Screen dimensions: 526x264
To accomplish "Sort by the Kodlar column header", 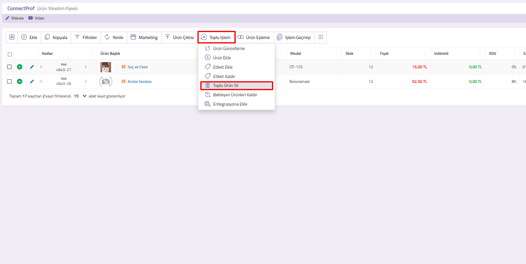I will pyautogui.click(x=67, y=54).
